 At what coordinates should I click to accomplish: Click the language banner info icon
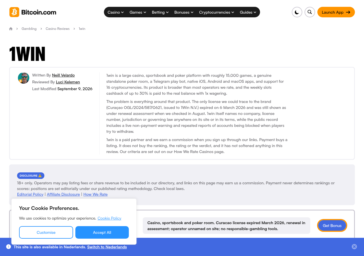point(9,247)
